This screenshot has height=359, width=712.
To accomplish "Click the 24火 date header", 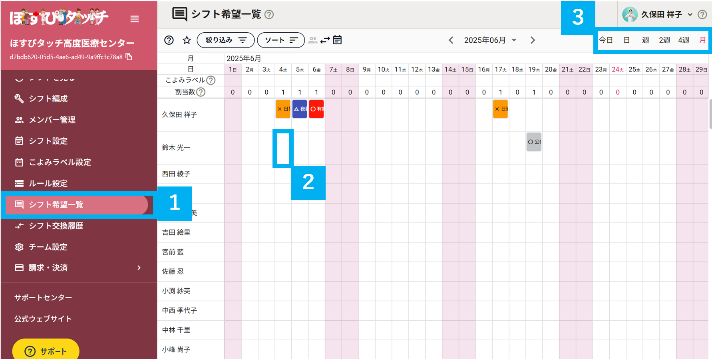I will 618,69.
